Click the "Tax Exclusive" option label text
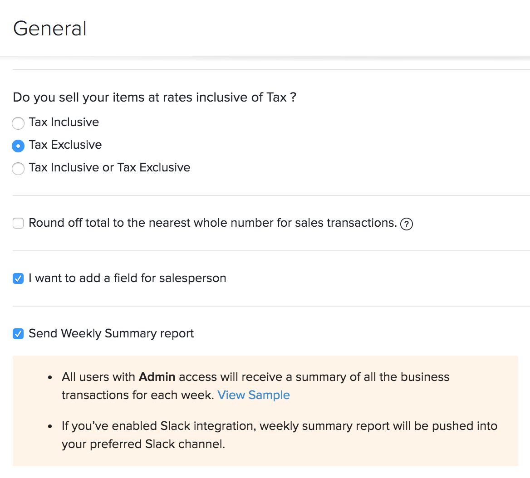Screen dimensions: 530x478 65,145
